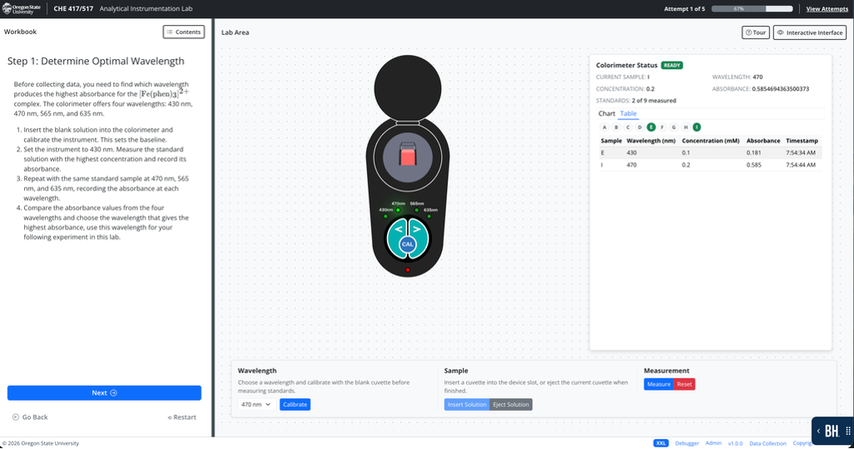Select sample filter B
The height and width of the screenshot is (449, 854).
click(616, 127)
